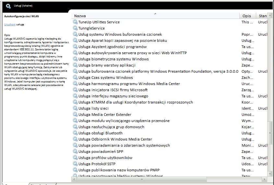The height and width of the screenshot is (185, 274).
Task: Click gear icon for Usługa Odbiornik Windows Media Center
Action: [x=75, y=139]
